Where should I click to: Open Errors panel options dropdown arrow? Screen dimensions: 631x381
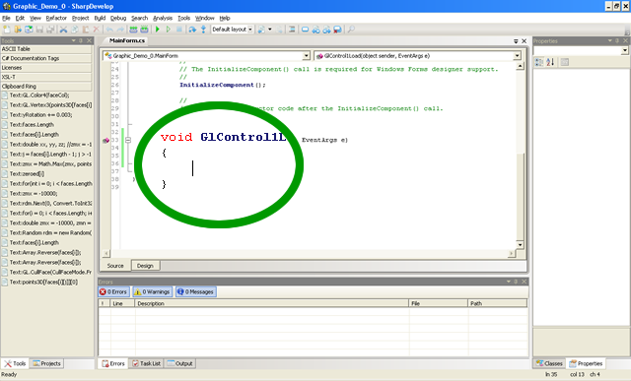(x=509, y=282)
